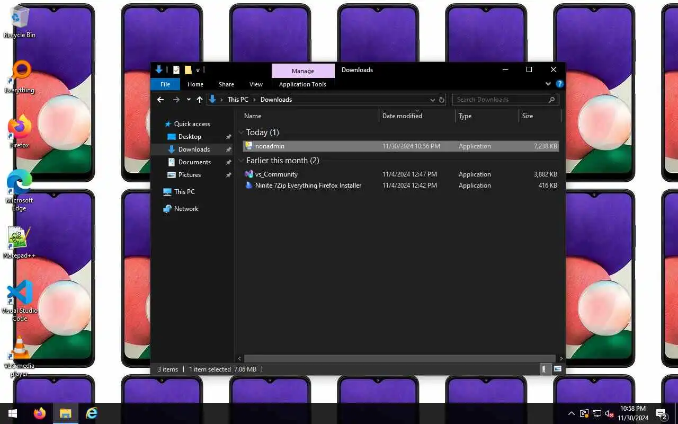The height and width of the screenshot is (424, 678).
Task: Collapse the Earlier this month group
Action: (242, 161)
